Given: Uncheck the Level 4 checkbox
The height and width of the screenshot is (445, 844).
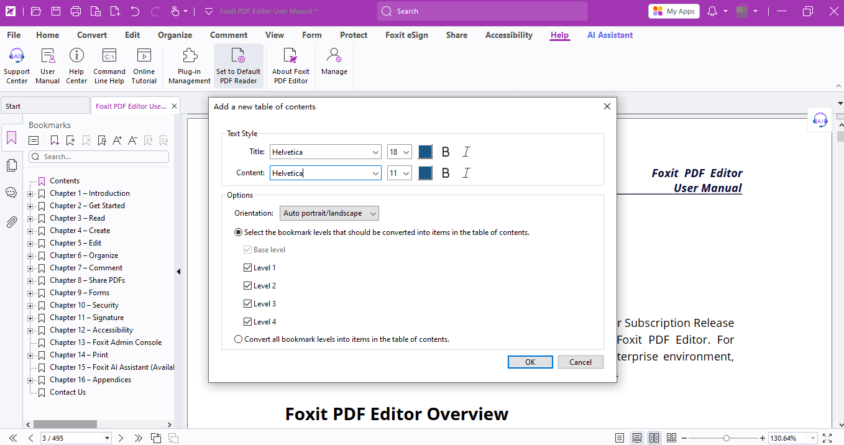Looking at the screenshot, I should click(x=248, y=322).
